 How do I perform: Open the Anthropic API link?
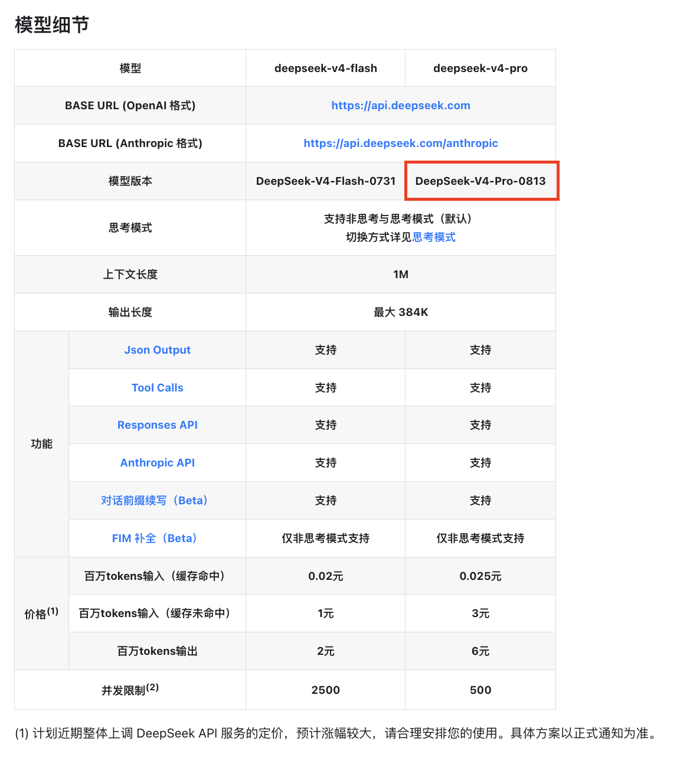[x=158, y=463]
